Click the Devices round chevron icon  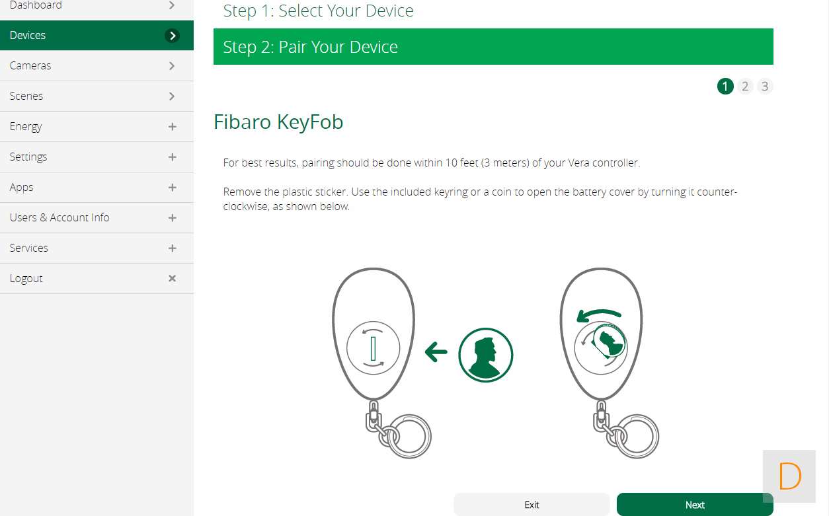tap(172, 36)
